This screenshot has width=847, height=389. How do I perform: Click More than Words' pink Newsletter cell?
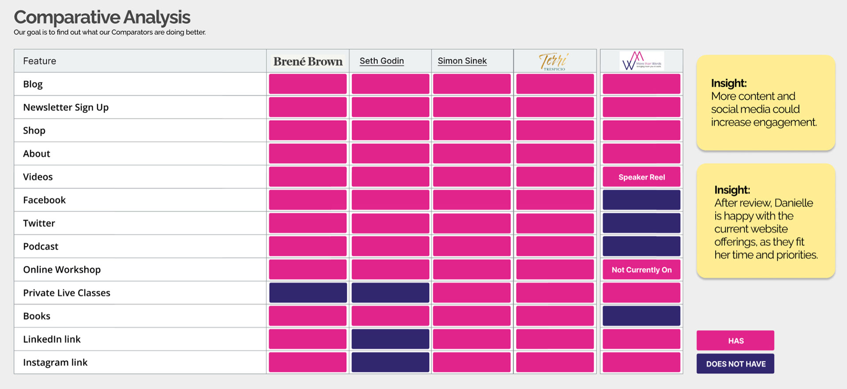click(x=641, y=107)
